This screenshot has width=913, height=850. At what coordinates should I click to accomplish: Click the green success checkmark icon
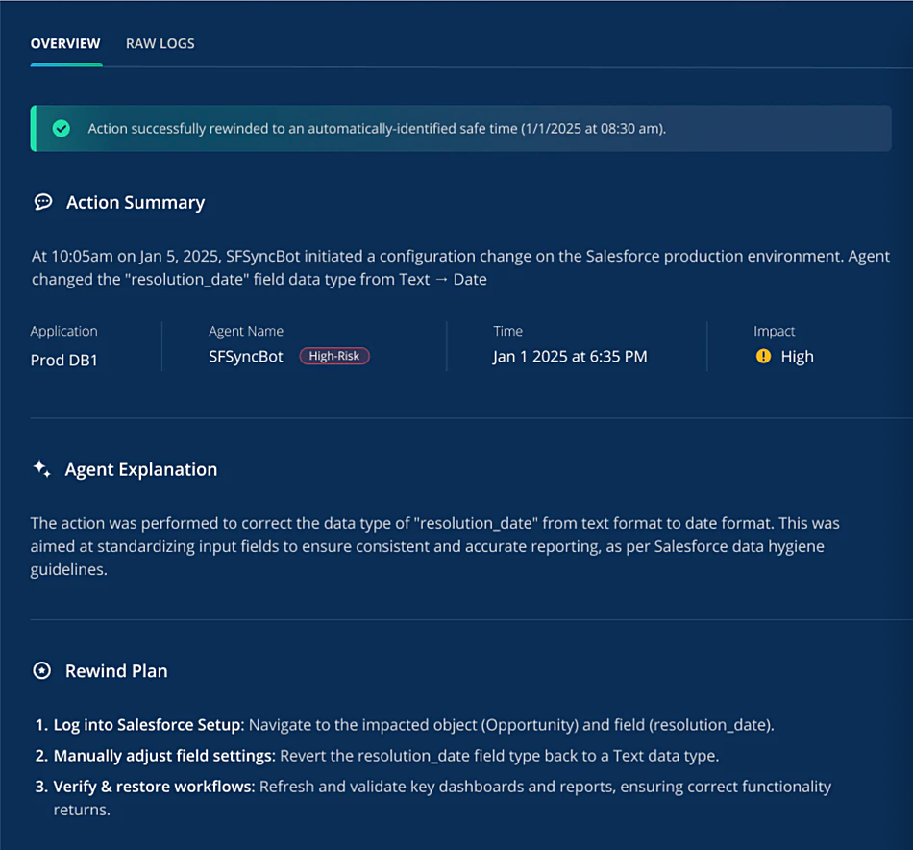62,128
